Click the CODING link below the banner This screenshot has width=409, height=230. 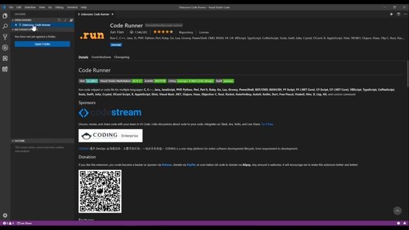[84, 149]
